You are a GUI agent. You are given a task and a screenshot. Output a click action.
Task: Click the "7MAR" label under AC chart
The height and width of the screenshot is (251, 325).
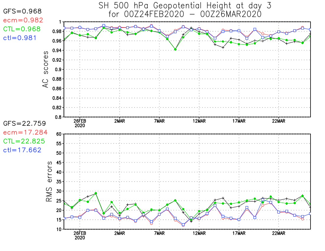pyautogui.click(x=159, y=121)
